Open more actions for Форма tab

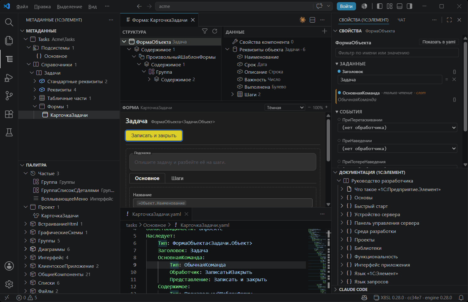coord(322,20)
